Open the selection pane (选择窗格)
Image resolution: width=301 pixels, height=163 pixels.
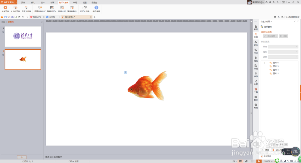(x=266, y=27)
